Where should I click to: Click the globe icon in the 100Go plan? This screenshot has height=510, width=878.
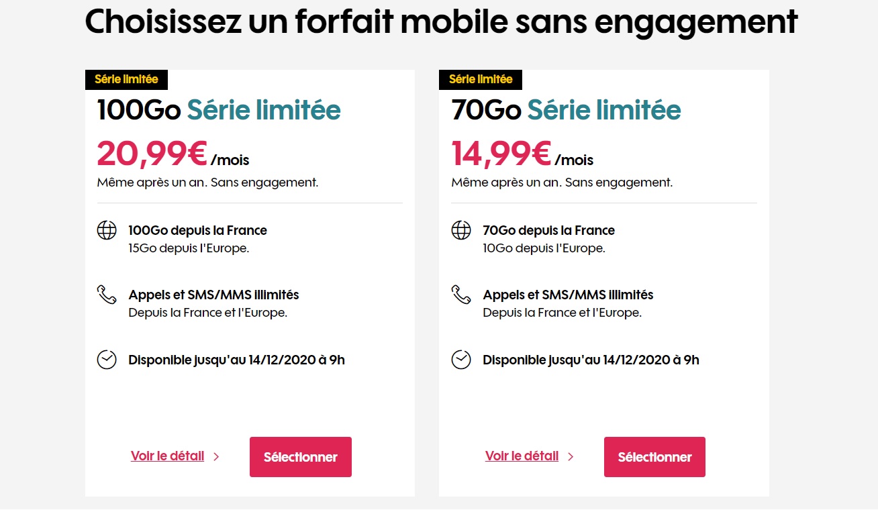107,230
